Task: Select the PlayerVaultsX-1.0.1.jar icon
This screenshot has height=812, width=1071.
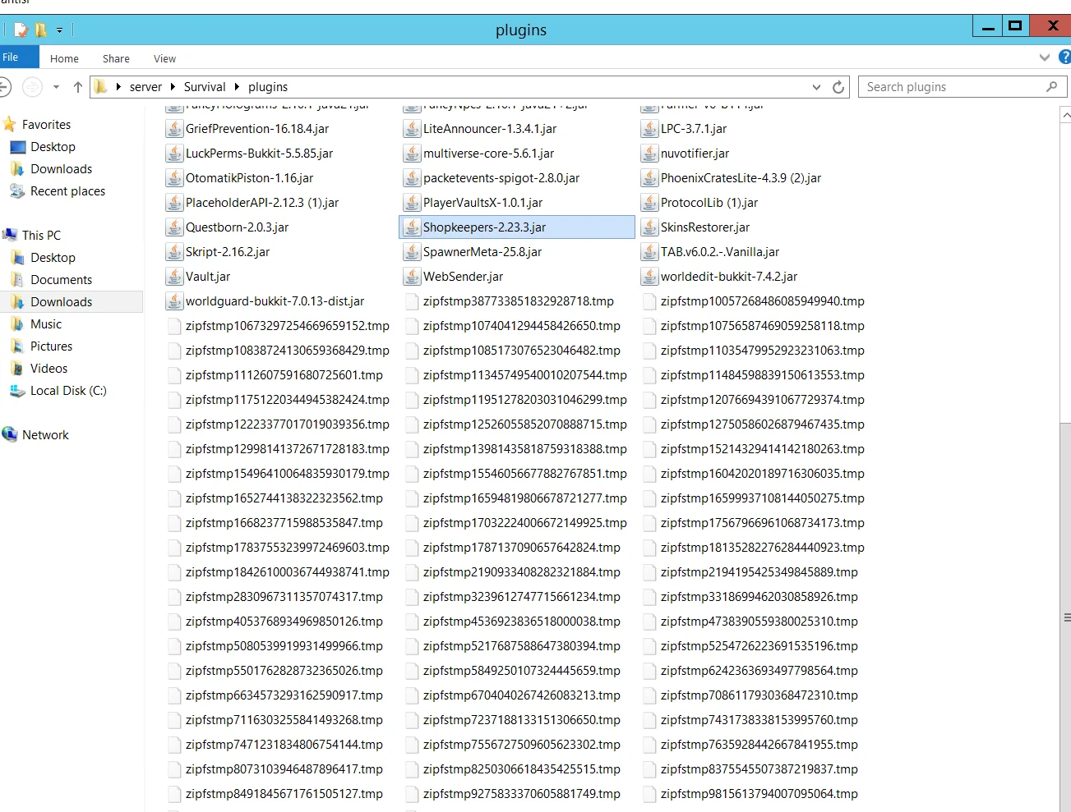Action: click(412, 203)
